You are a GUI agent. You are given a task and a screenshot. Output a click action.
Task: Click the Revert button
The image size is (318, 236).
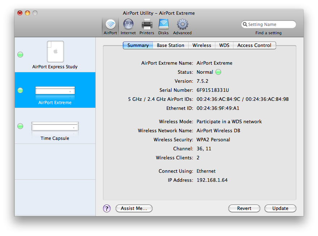pyautogui.click(x=244, y=208)
